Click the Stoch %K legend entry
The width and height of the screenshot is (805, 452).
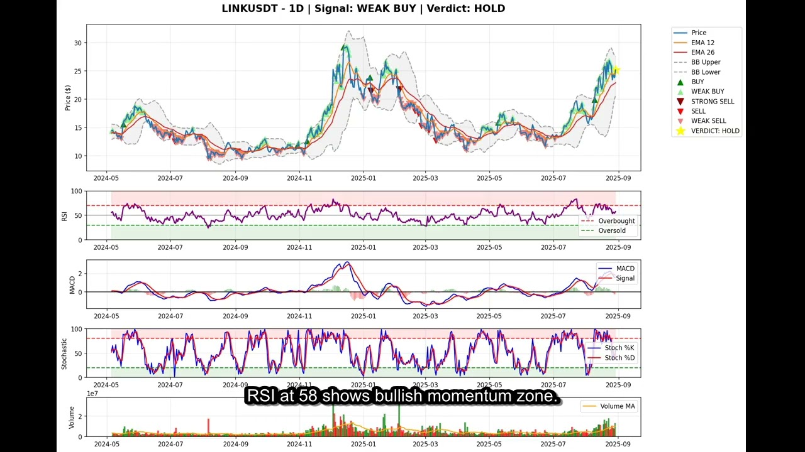click(611, 348)
